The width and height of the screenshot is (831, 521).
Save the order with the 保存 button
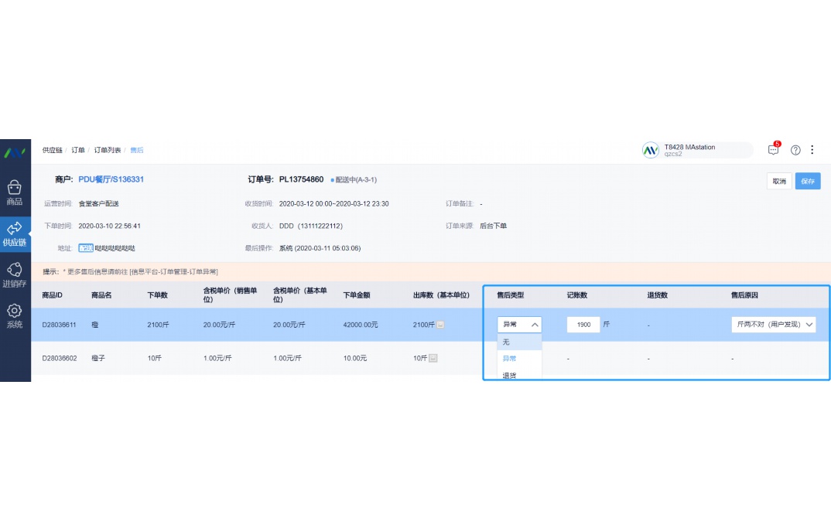tap(808, 181)
